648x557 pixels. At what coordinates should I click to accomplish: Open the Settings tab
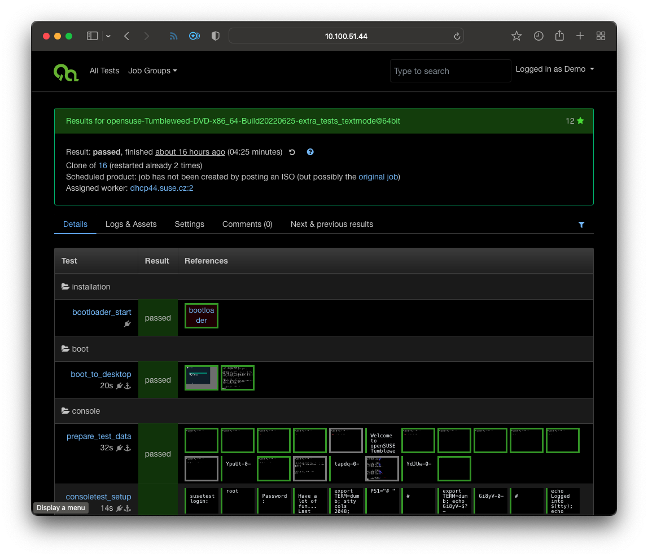click(x=189, y=225)
